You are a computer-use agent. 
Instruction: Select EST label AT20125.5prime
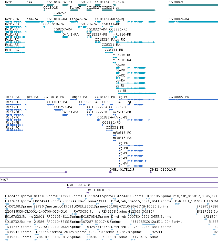[x=73, y=232]
